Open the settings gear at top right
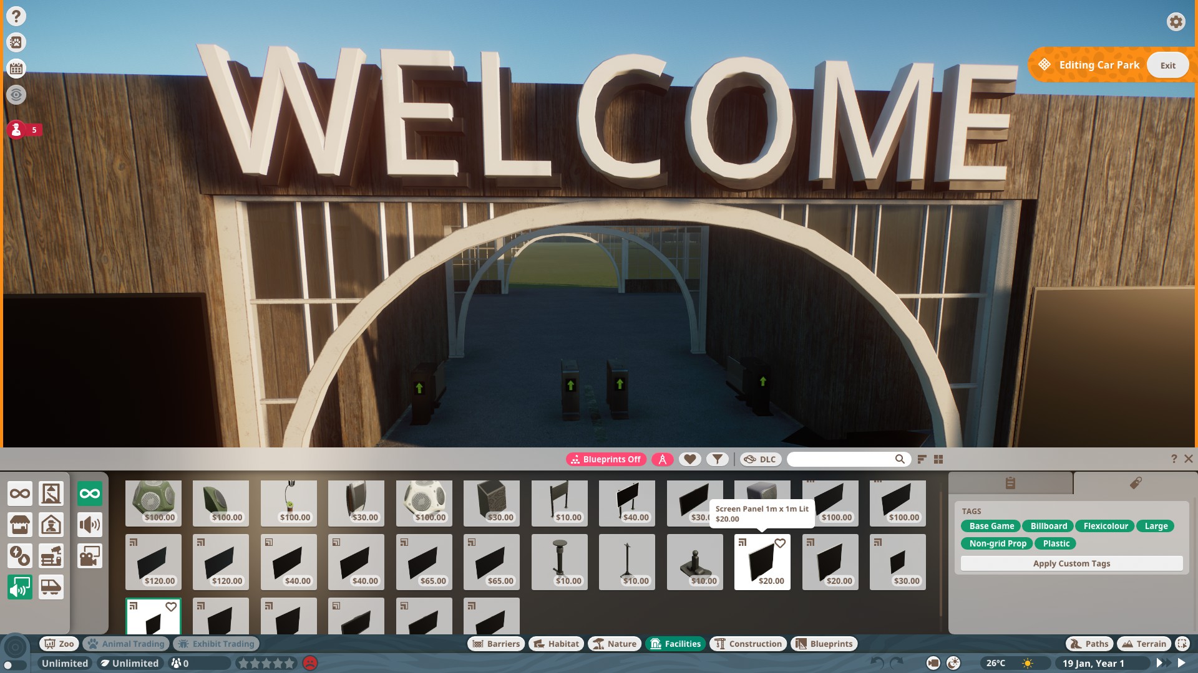This screenshot has width=1198, height=673. click(1176, 22)
